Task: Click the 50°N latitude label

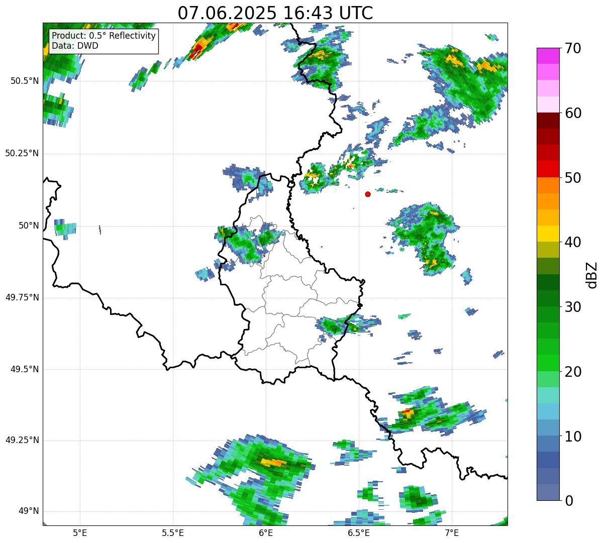Action: 29,226
